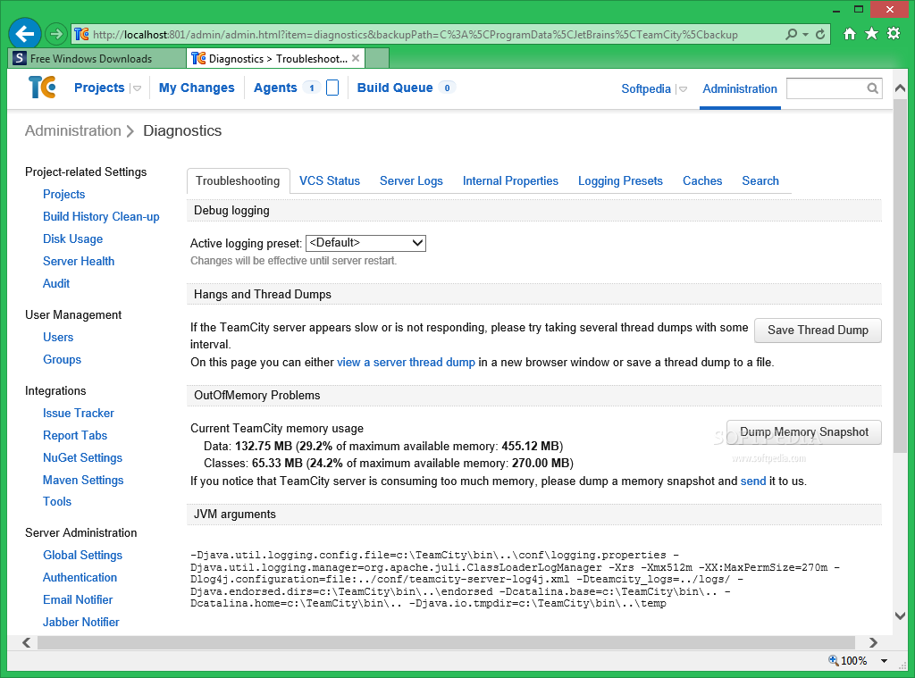The image size is (915, 678).
Task: Open the Authentication settings
Action: pos(80,578)
